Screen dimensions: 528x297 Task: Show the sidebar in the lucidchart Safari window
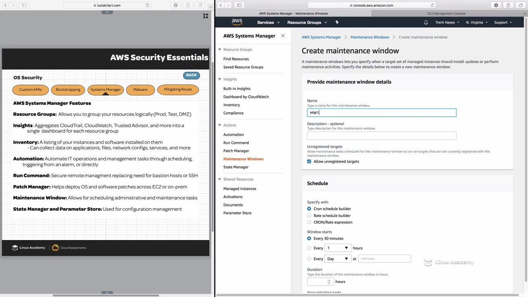coord(24,5)
